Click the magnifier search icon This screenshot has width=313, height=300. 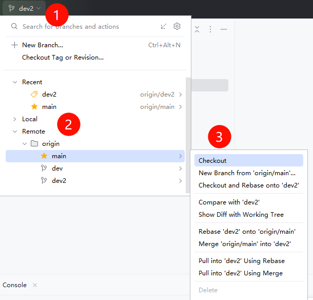coord(14,26)
